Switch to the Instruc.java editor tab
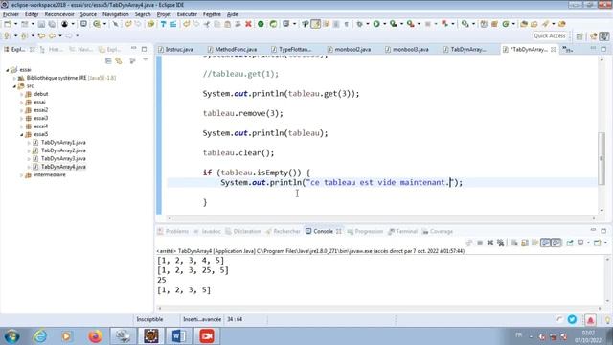 coord(176,49)
